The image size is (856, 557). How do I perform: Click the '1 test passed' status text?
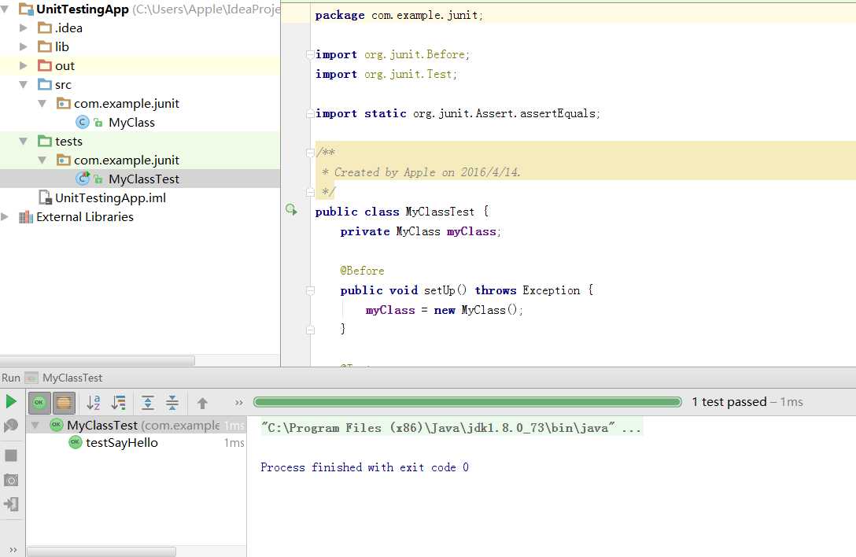[x=729, y=402]
